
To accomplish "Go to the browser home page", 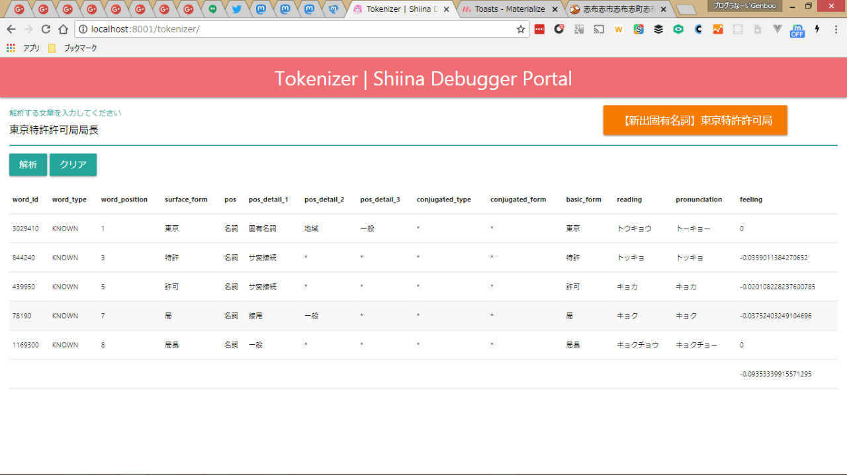I will tap(63, 29).
